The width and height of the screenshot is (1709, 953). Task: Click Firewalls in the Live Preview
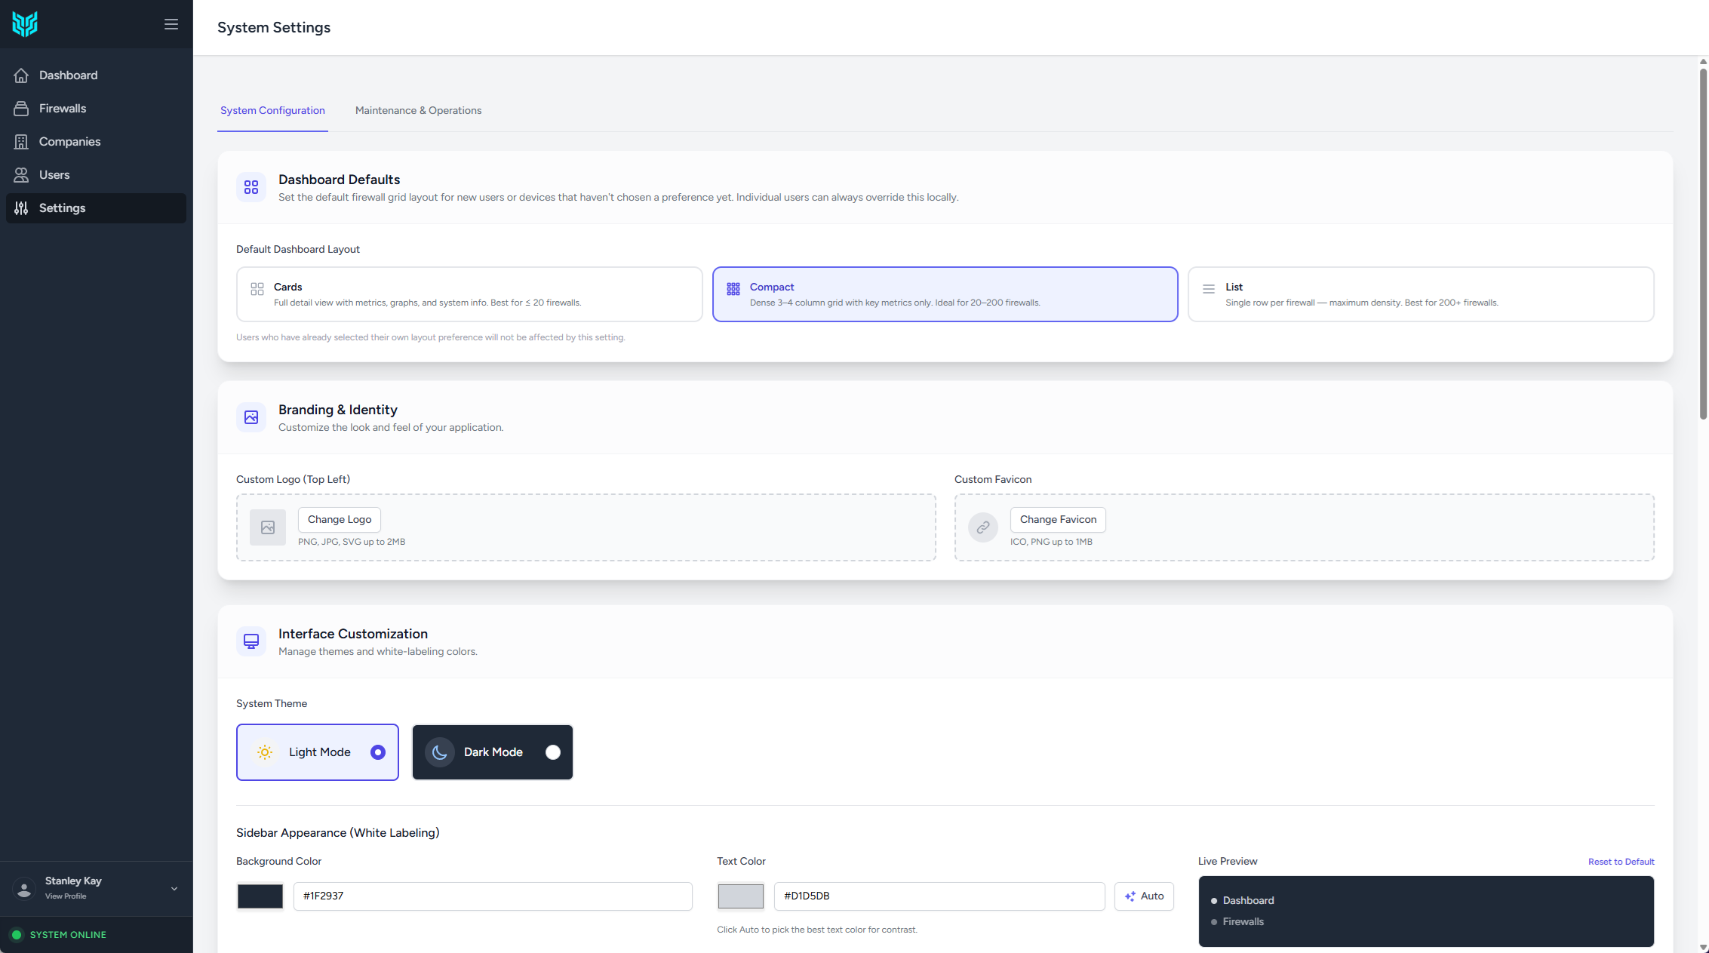pyautogui.click(x=1243, y=922)
